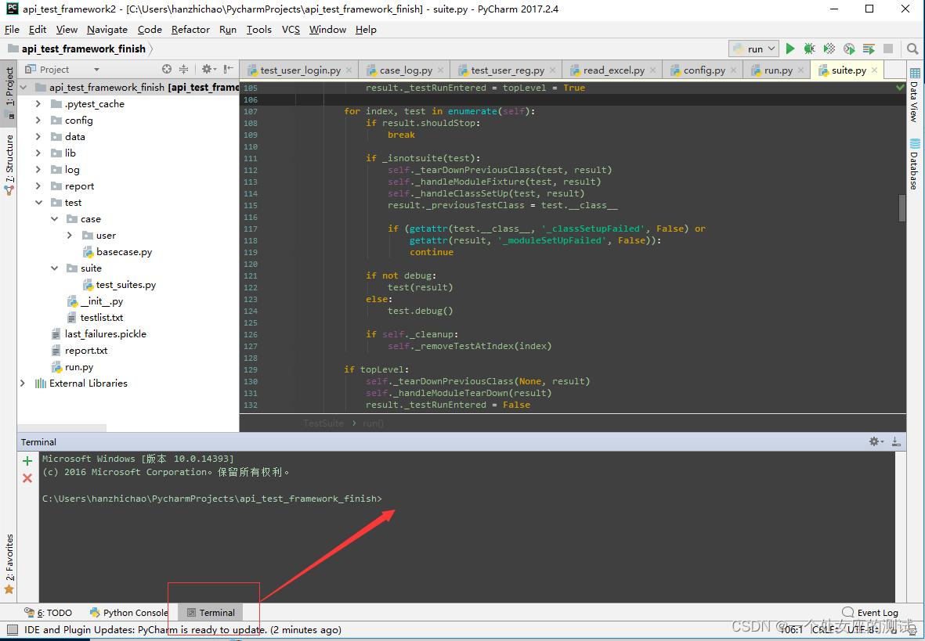Select last_failures.pickle file
This screenshot has width=925, height=641.
[x=105, y=333]
